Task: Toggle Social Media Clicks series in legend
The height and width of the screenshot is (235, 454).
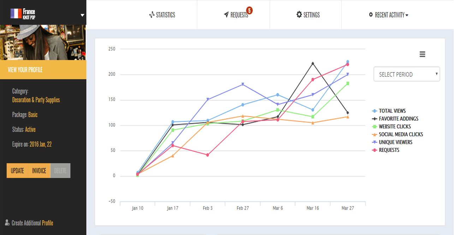Action: click(x=398, y=134)
